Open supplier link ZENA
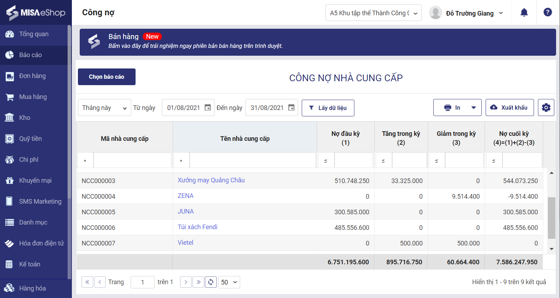Screen dimensions: 560x298 click(x=185, y=196)
